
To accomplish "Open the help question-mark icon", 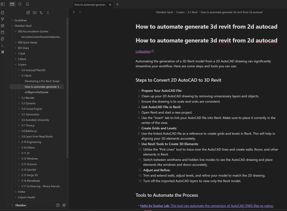I will click(x=58, y=205).
